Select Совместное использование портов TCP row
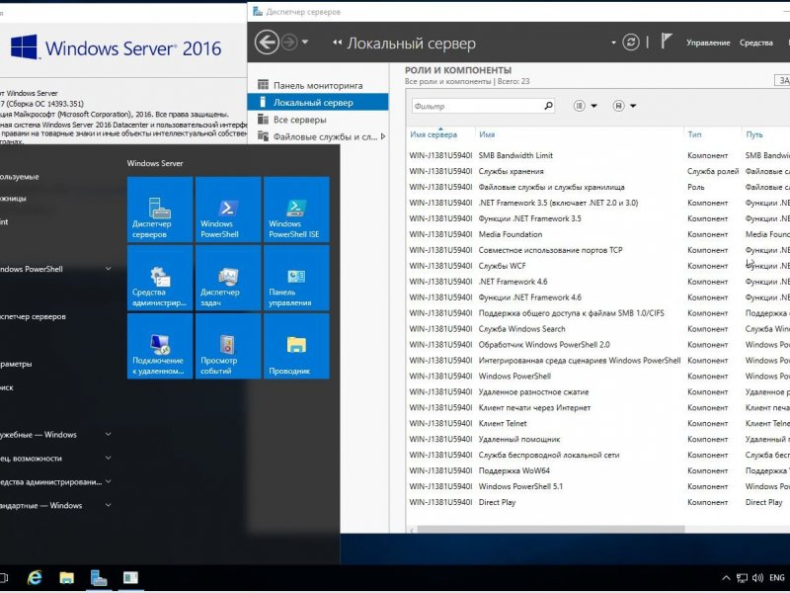Viewport: 790px width, 593px height. coord(599,250)
